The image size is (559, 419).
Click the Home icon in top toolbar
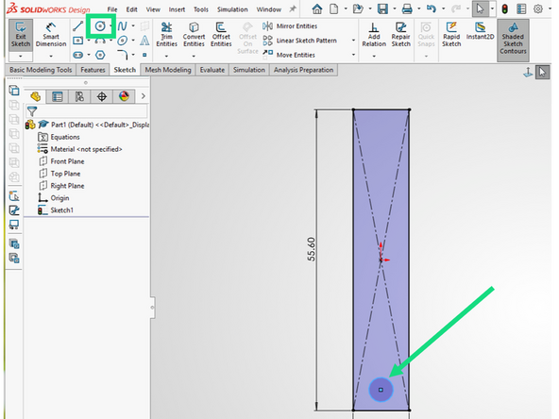pyautogui.click(x=317, y=8)
